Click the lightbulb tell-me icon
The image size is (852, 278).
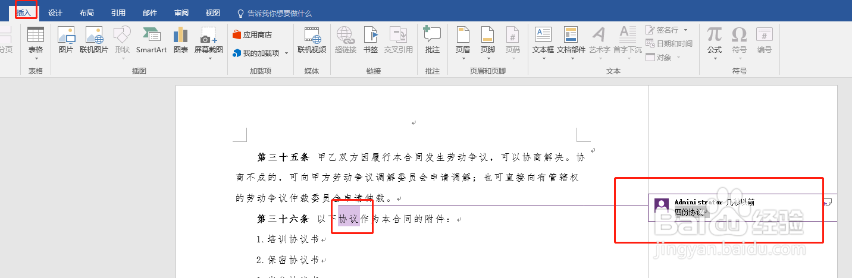pos(240,12)
